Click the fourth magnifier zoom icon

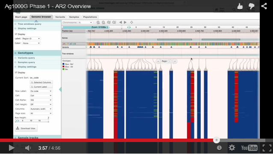pos(114,22)
